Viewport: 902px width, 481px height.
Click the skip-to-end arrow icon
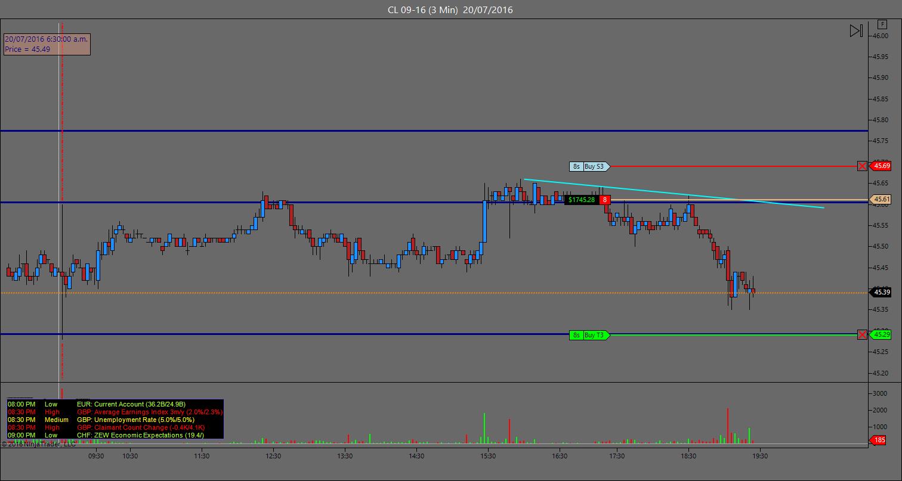coord(856,31)
